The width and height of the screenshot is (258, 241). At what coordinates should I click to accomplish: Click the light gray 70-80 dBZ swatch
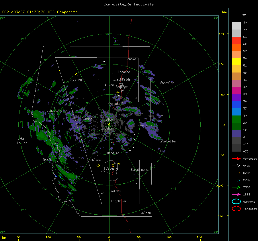tap(236, 26)
